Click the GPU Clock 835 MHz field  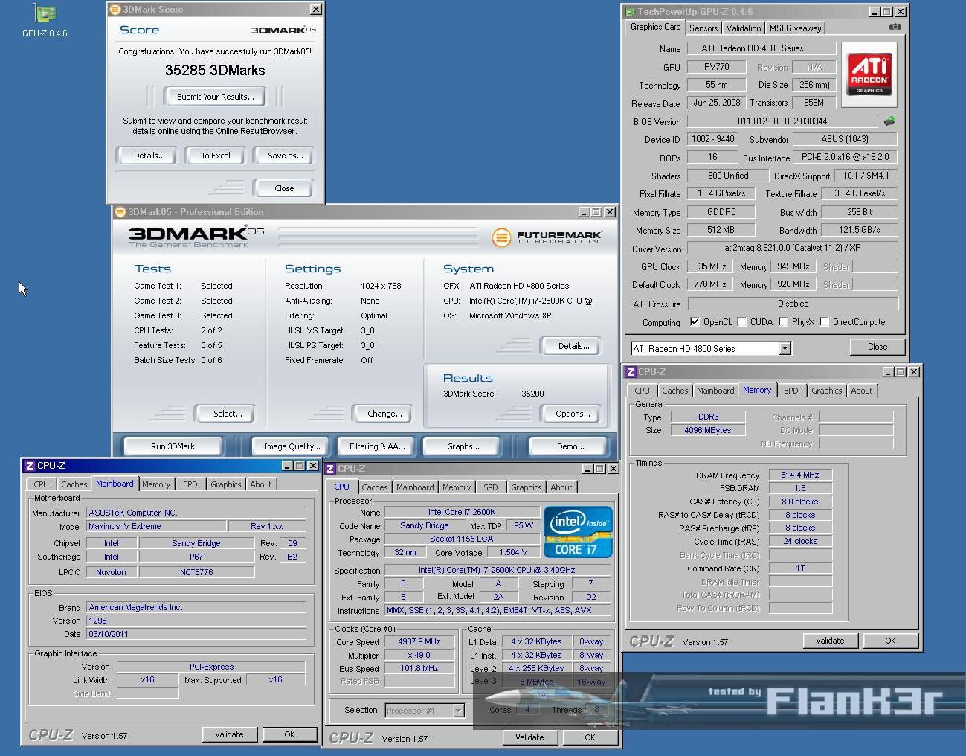point(710,266)
